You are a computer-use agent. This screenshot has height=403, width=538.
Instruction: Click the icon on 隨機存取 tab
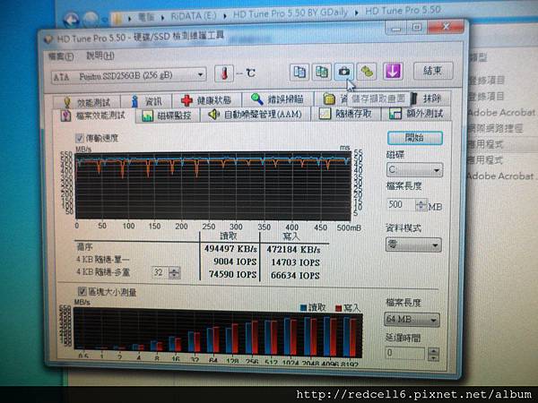pos(325,114)
